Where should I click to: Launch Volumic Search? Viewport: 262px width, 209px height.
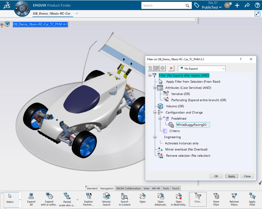tap(106, 200)
